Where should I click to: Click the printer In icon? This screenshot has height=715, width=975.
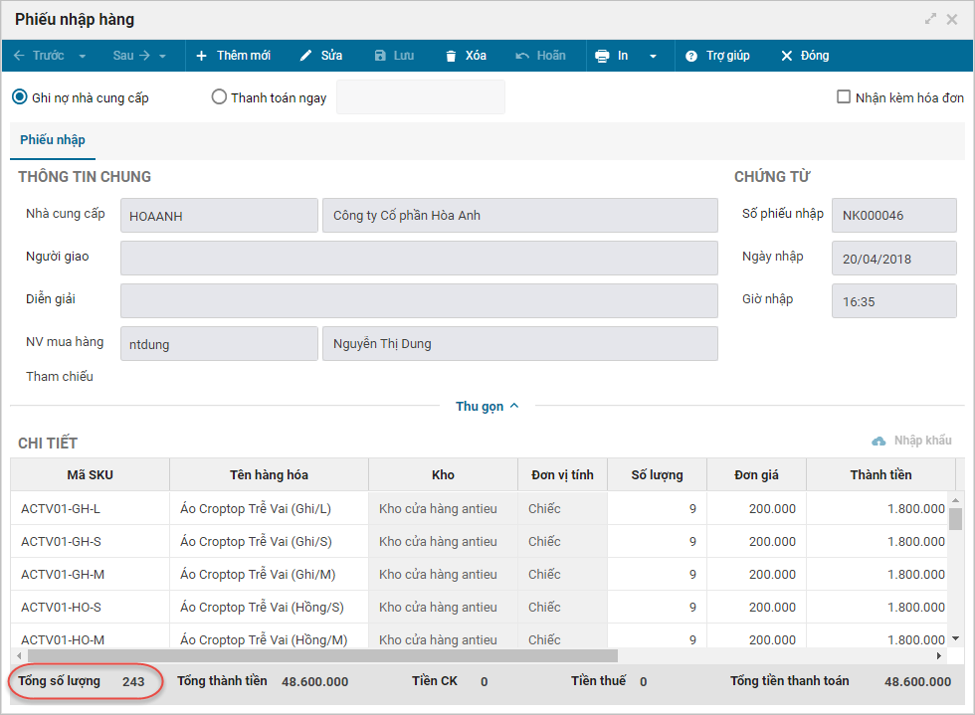[602, 56]
